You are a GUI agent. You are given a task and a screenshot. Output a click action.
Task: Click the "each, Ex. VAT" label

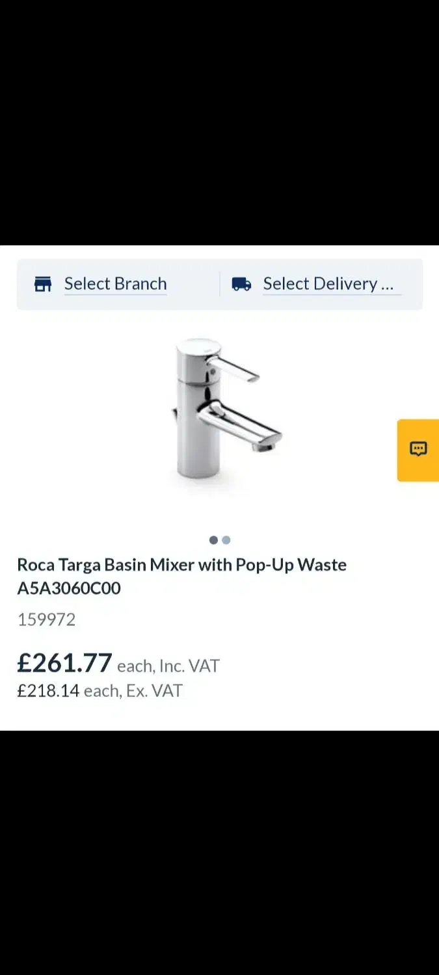click(x=133, y=691)
